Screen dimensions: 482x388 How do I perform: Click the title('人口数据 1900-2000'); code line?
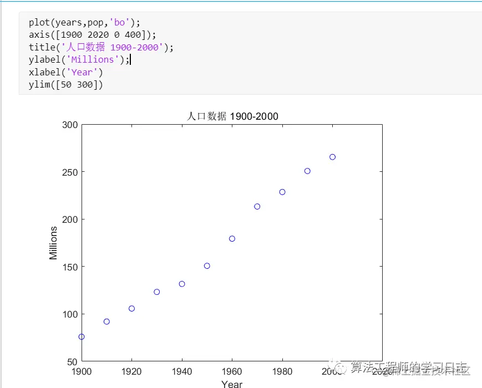(101, 47)
